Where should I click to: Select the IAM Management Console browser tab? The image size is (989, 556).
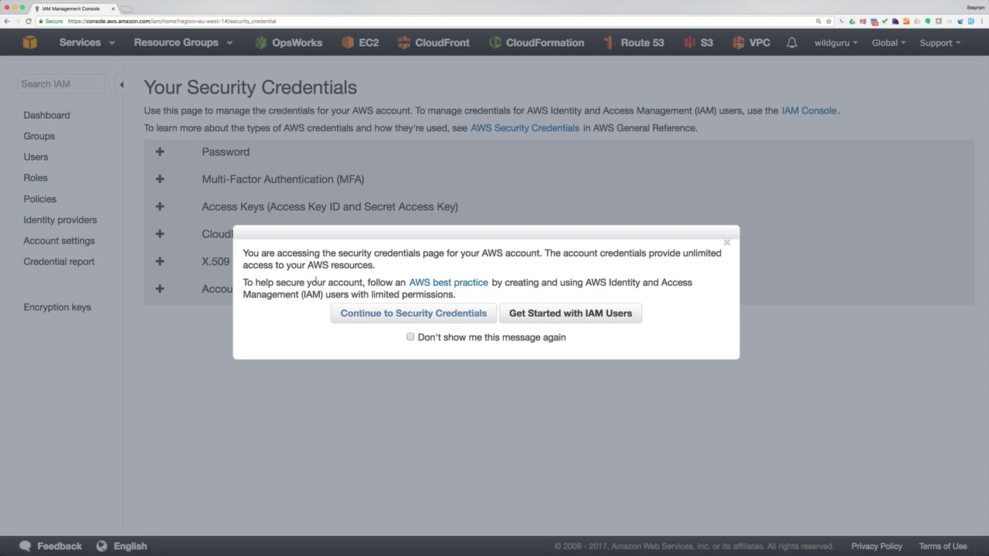[x=74, y=8]
